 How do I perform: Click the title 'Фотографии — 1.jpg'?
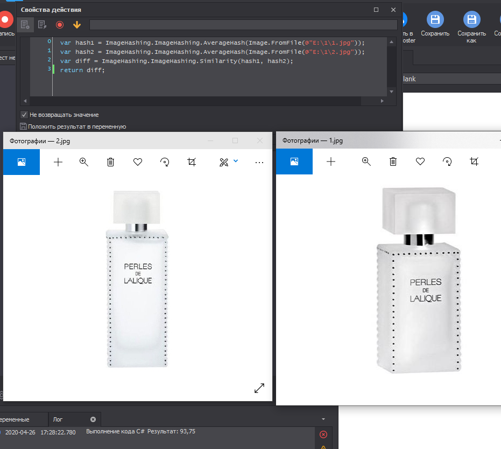coord(313,141)
